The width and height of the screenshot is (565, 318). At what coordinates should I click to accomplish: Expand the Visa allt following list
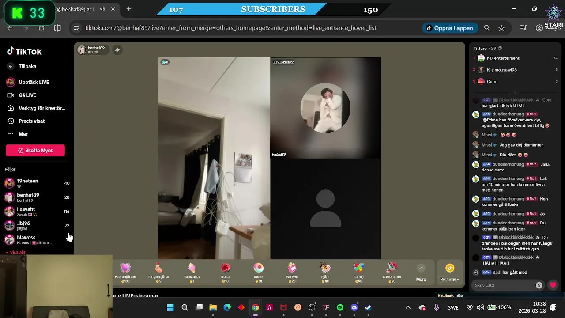(15, 252)
